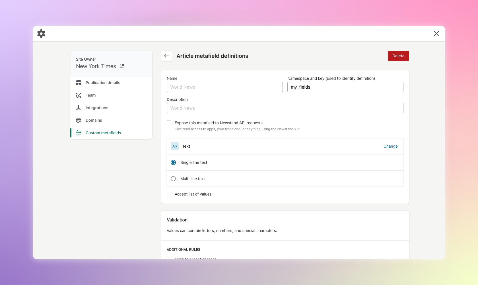Close the settings dialog with X
The width and height of the screenshot is (478, 285).
click(x=436, y=34)
